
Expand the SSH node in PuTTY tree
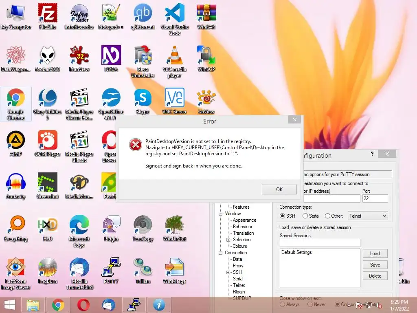pyautogui.click(x=228, y=272)
